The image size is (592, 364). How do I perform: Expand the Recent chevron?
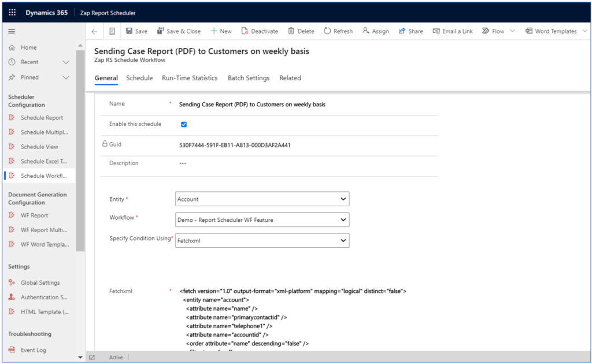(66, 62)
